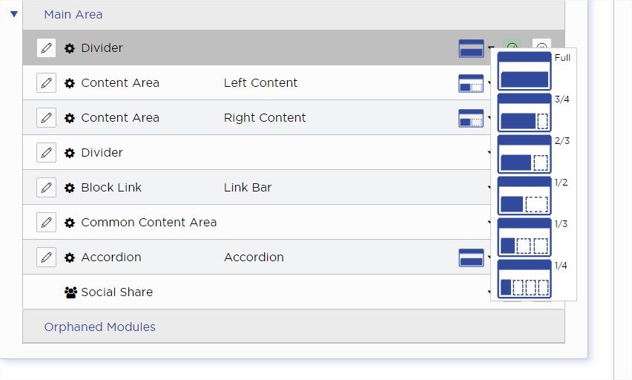Open gear settings for Block Link module
Screen dimensions: 632x380
[x=70, y=188]
